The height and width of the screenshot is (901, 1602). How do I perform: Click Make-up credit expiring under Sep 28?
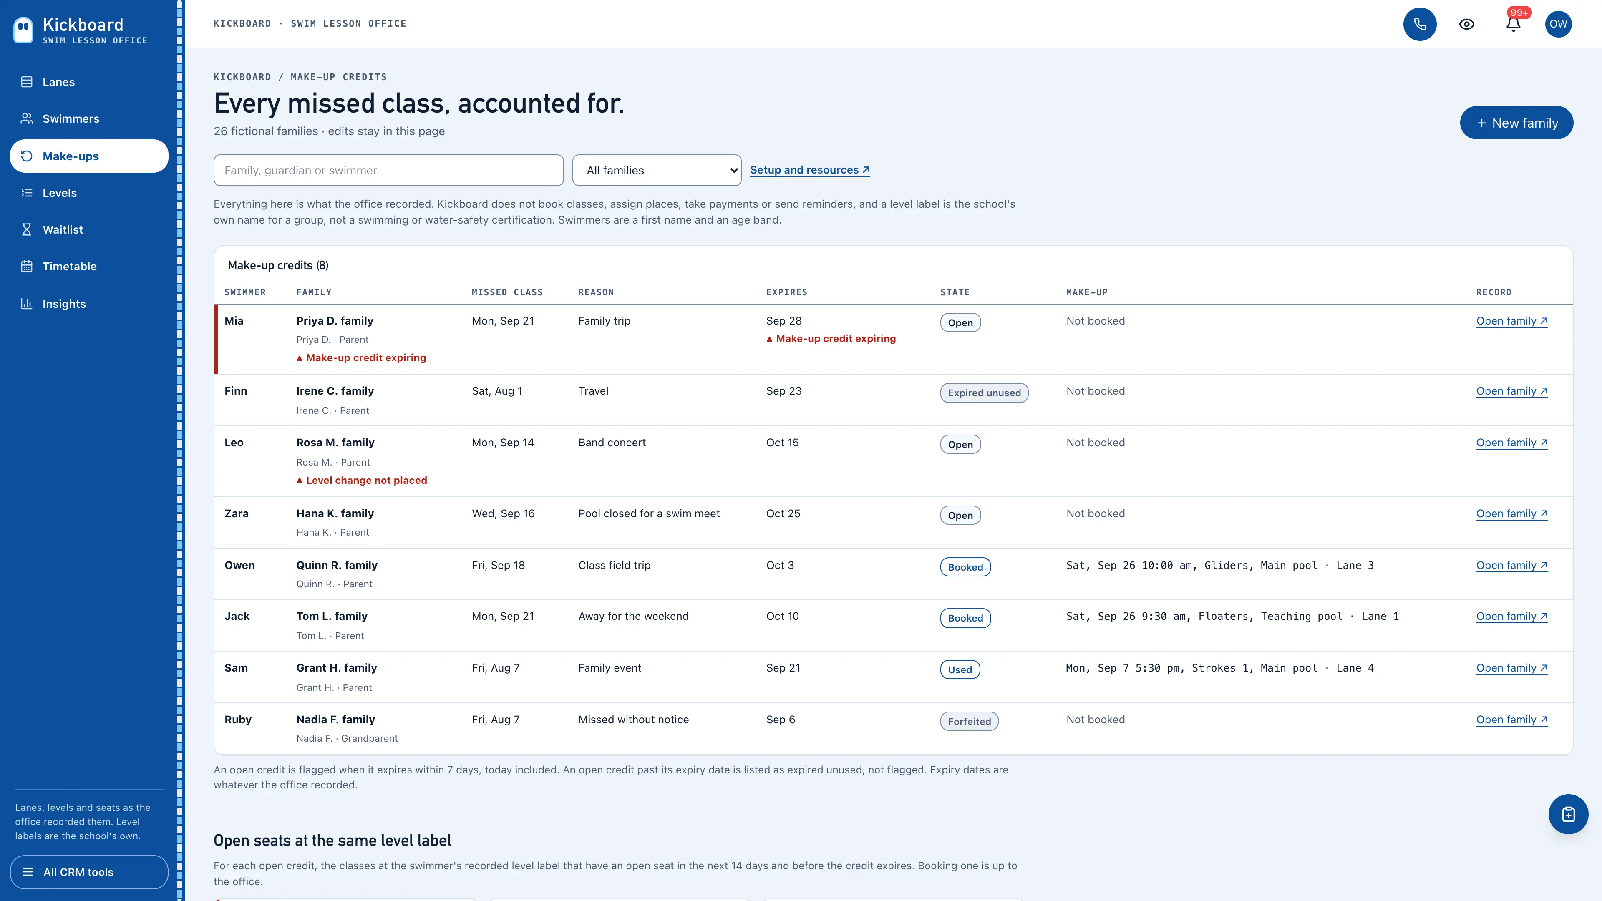coord(831,339)
